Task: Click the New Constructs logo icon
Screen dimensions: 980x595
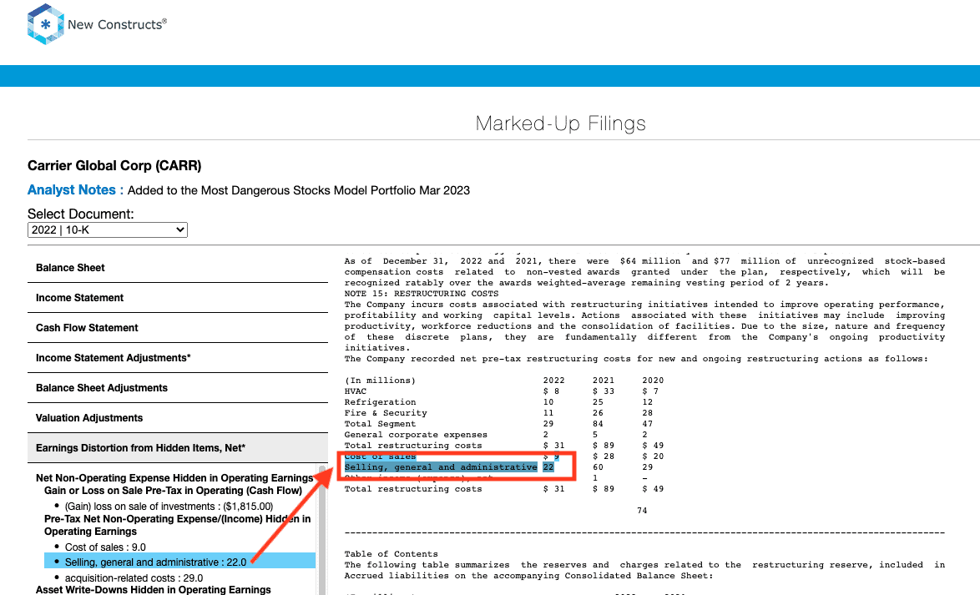Action: pos(46,24)
